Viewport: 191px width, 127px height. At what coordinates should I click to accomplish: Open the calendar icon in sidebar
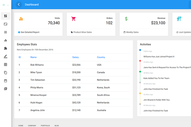5,81
